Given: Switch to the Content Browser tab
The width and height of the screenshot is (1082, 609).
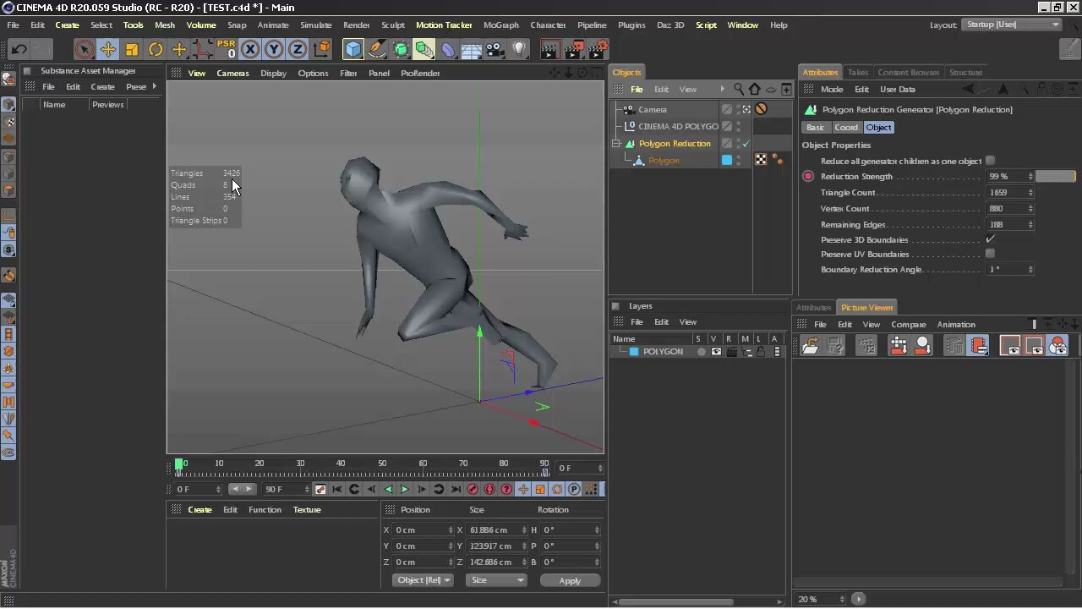Looking at the screenshot, I should (x=908, y=72).
